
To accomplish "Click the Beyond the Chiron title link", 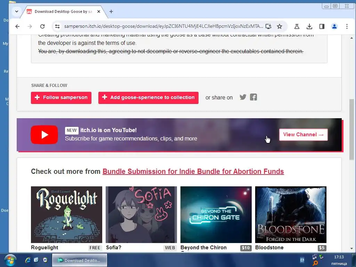I will click(x=203, y=248).
